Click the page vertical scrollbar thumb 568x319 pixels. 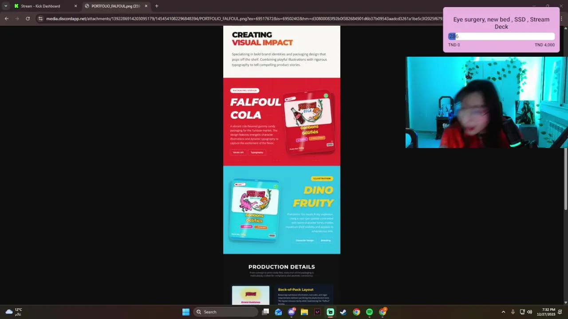[x=566, y=179]
